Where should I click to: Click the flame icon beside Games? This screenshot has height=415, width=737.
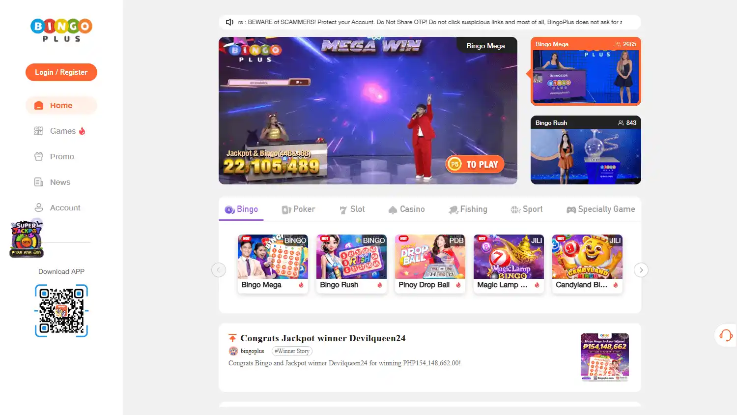click(82, 131)
